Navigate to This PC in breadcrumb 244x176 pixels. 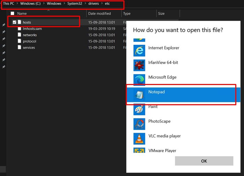tap(9, 3)
